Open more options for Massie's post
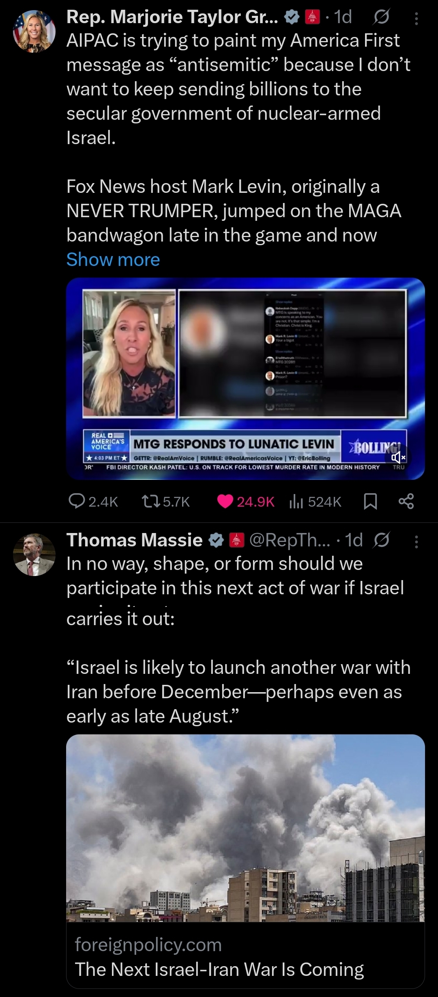Screen dimensions: 438x997 [417, 542]
